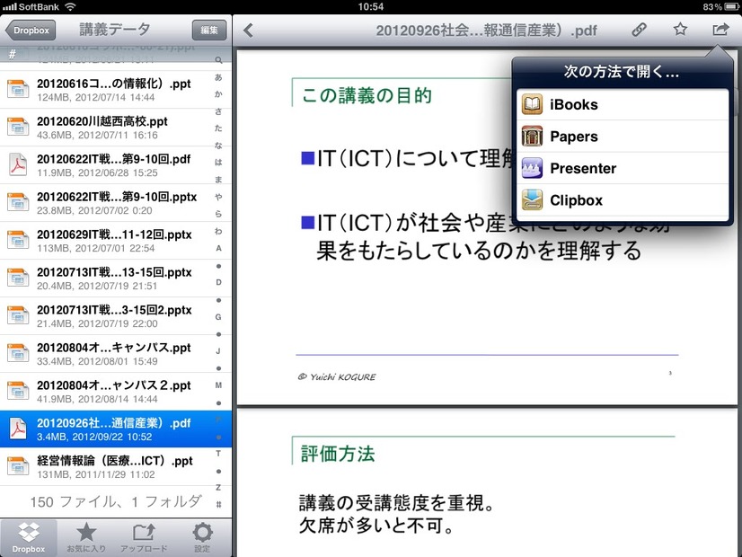Open with Papers
This screenshot has width=742, height=557.
click(x=623, y=137)
